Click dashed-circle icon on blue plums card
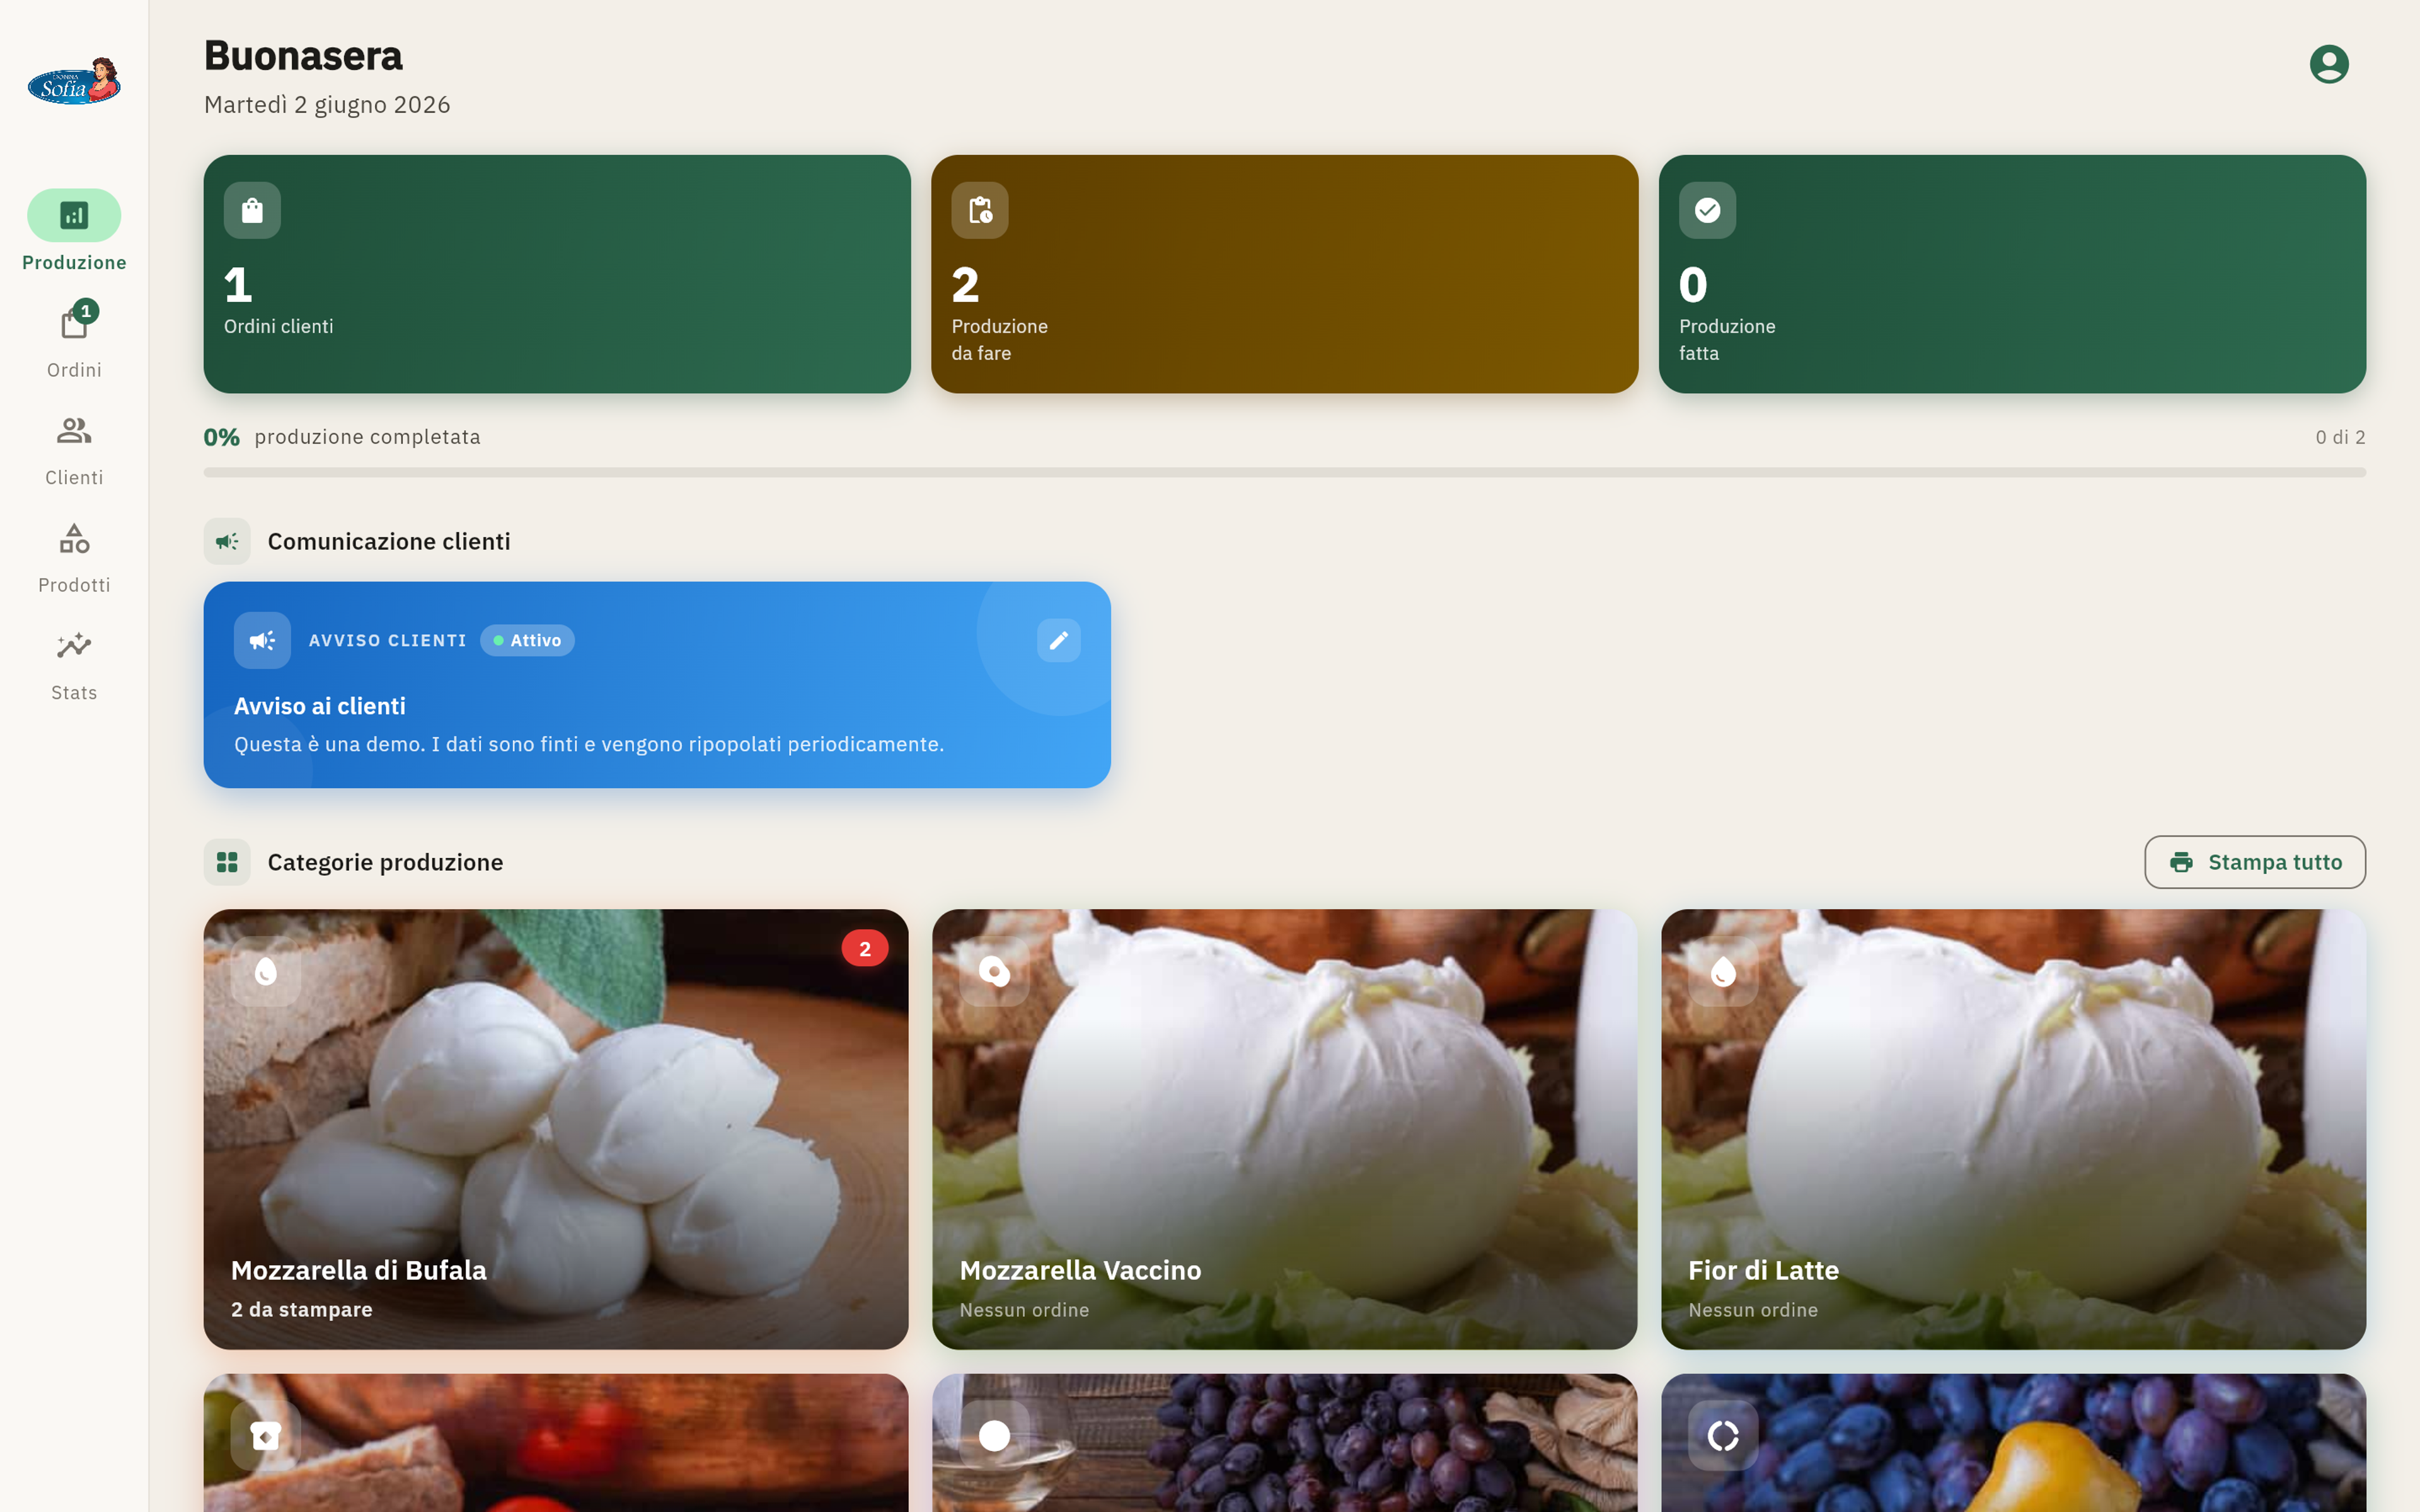 [x=1723, y=1436]
